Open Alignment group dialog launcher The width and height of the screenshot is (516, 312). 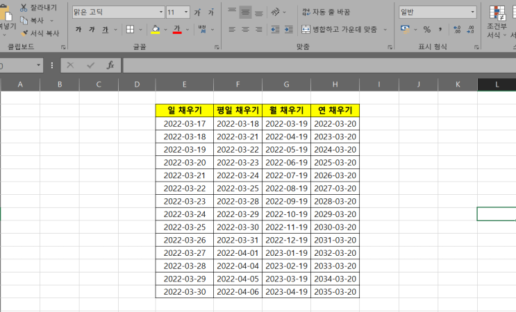(x=390, y=47)
